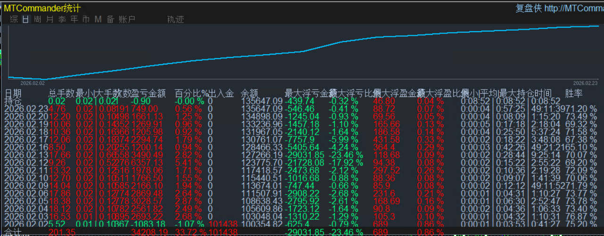
Task: Click the 余额 column header
Action: click(x=250, y=93)
